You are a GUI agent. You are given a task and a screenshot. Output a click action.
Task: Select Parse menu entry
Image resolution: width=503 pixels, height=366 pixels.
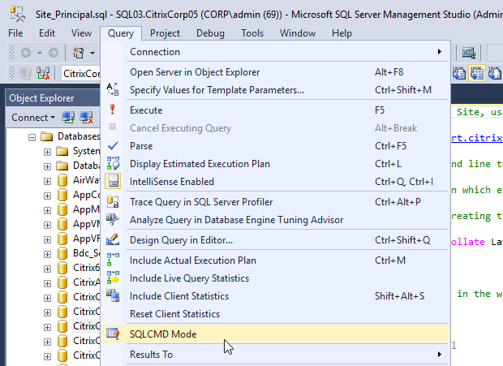coord(275,146)
